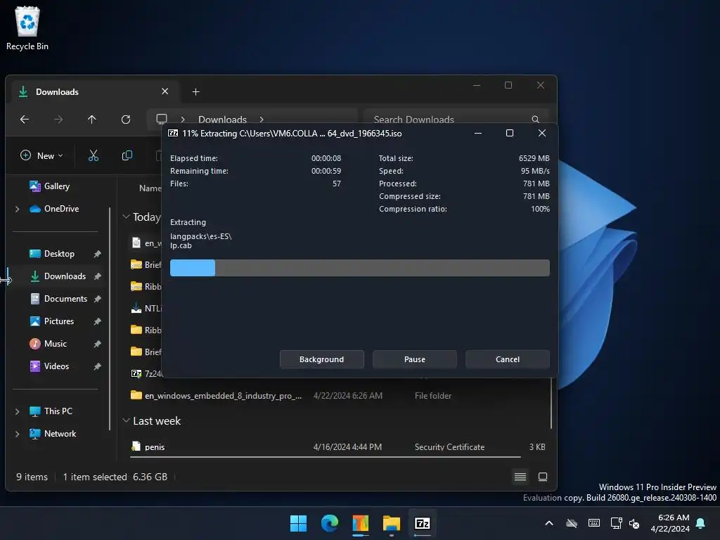Open the colorful app next to Edge on taskbar
720x540 pixels.
pyautogui.click(x=361, y=523)
